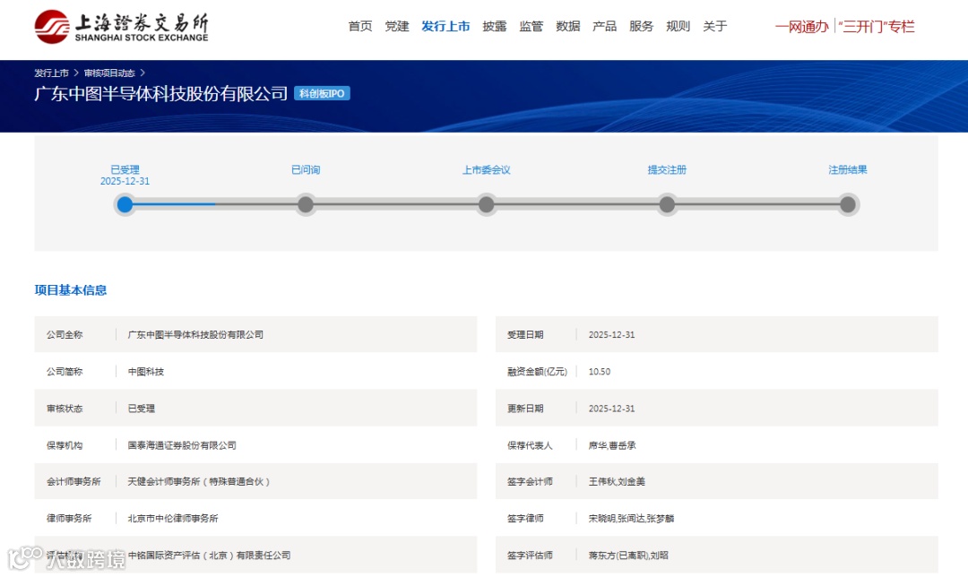Click the 项目基本信息 section heading
968x577 pixels.
coord(71,290)
